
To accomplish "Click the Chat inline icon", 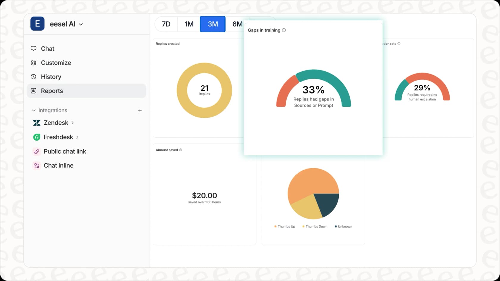I will click(37, 166).
